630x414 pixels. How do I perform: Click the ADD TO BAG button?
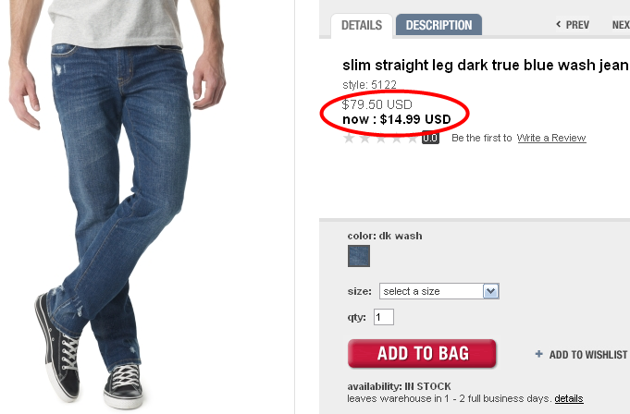[422, 353]
